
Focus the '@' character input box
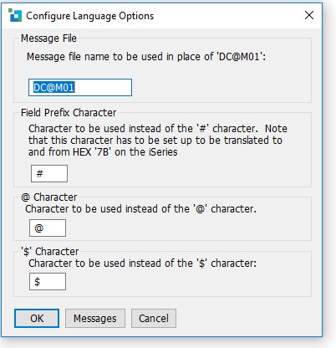[x=48, y=228]
